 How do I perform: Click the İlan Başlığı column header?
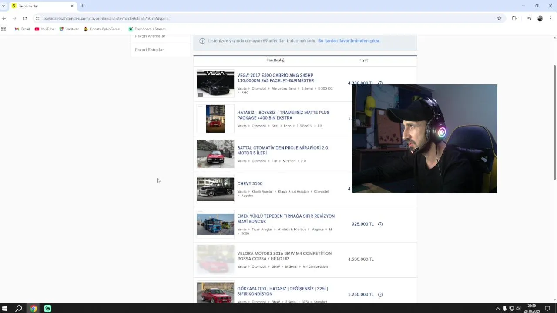coord(276,60)
